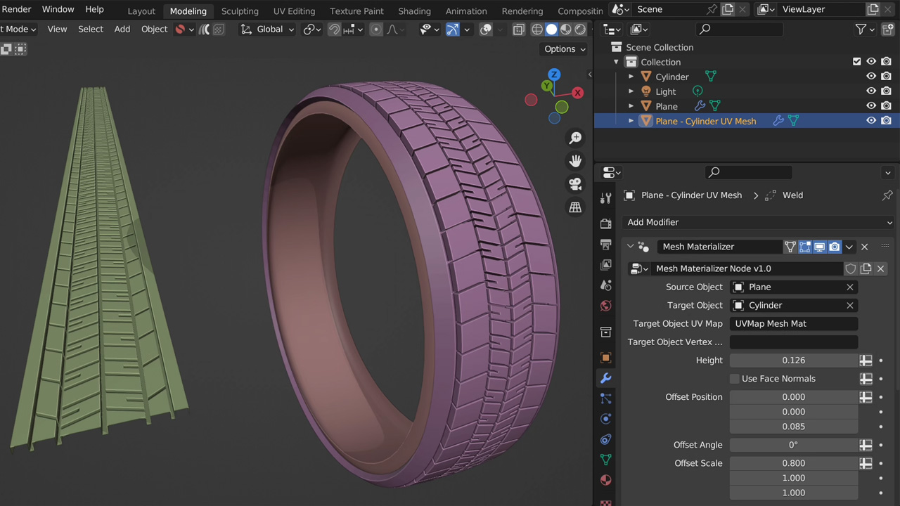Open the Object Data Properties tab

pyautogui.click(x=605, y=460)
